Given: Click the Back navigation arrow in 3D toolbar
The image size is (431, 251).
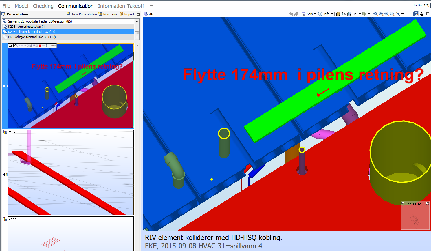Looking at the screenshot, I should click(291, 14).
